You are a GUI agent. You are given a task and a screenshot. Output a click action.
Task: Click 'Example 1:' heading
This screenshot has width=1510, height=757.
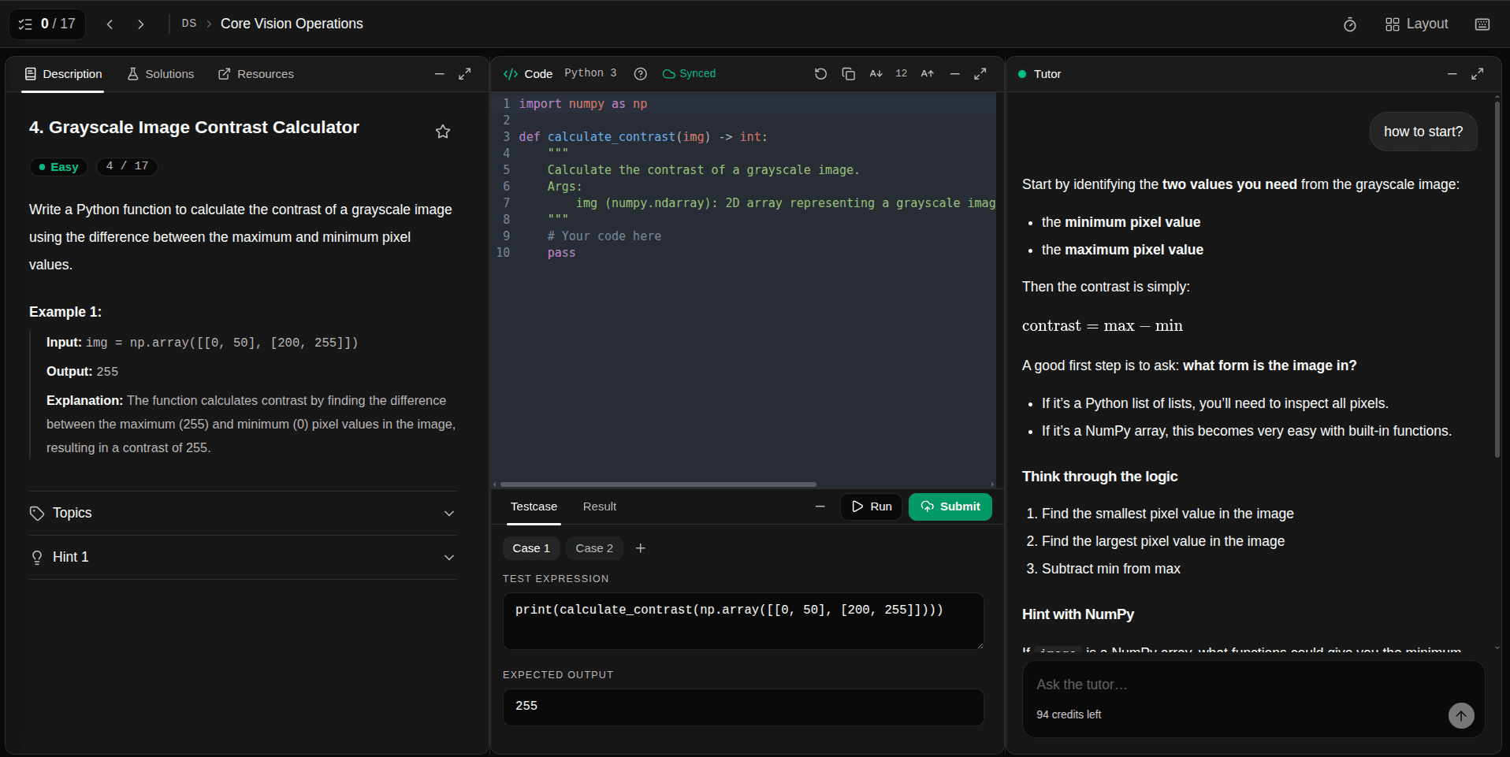(x=65, y=312)
